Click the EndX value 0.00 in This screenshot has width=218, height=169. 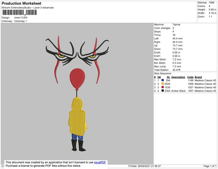coord(176,52)
